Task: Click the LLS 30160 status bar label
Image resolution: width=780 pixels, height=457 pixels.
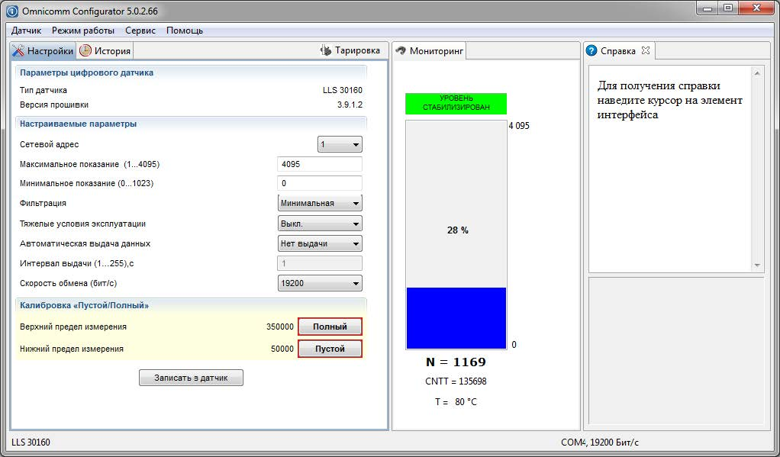Action: pos(31,442)
